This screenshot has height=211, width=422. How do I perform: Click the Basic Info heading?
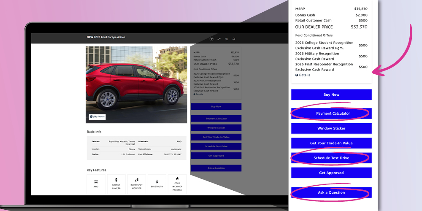pyautogui.click(x=94, y=132)
